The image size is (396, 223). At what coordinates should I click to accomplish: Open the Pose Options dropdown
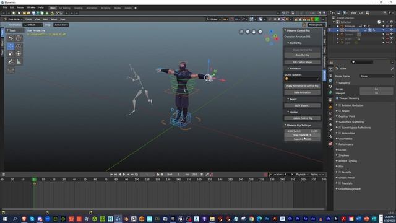click(x=316, y=25)
